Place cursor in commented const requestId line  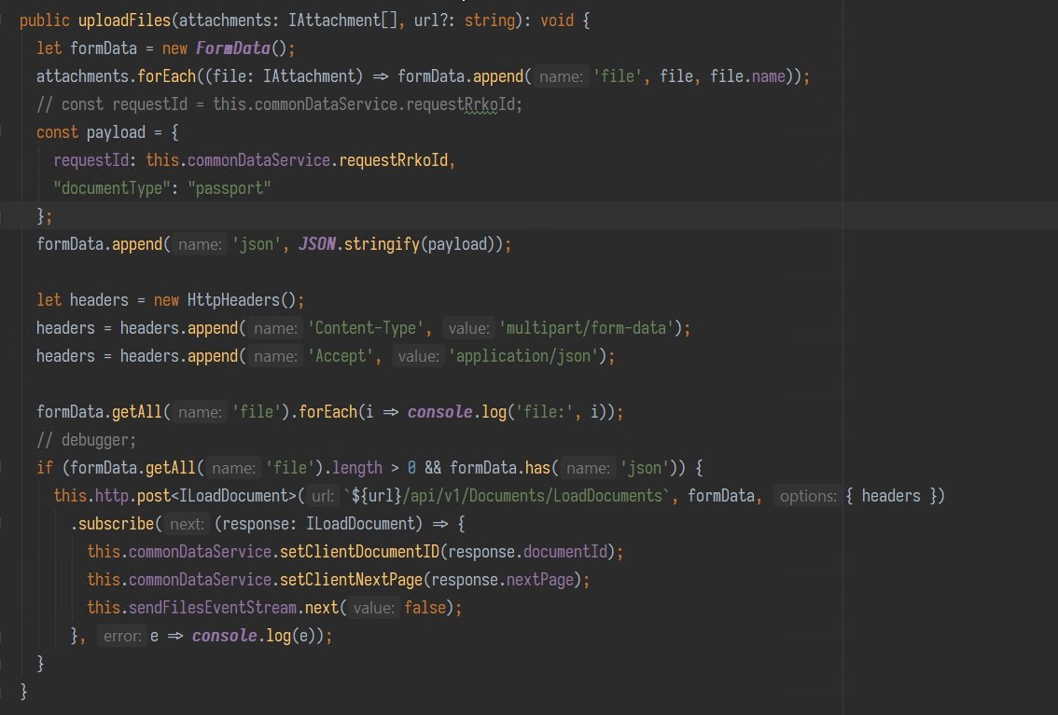pos(279,104)
